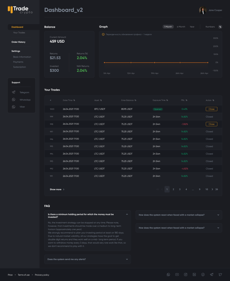Open the YouTube icon in the footer
The height and width of the screenshot is (281, 230).
point(177,275)
